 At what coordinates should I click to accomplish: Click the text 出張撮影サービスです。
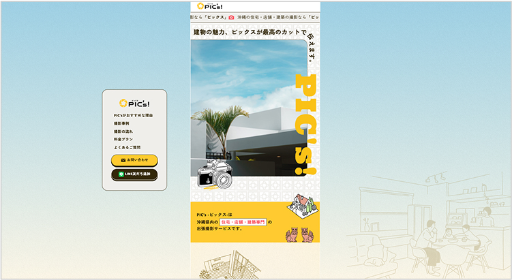coord(220,229)
